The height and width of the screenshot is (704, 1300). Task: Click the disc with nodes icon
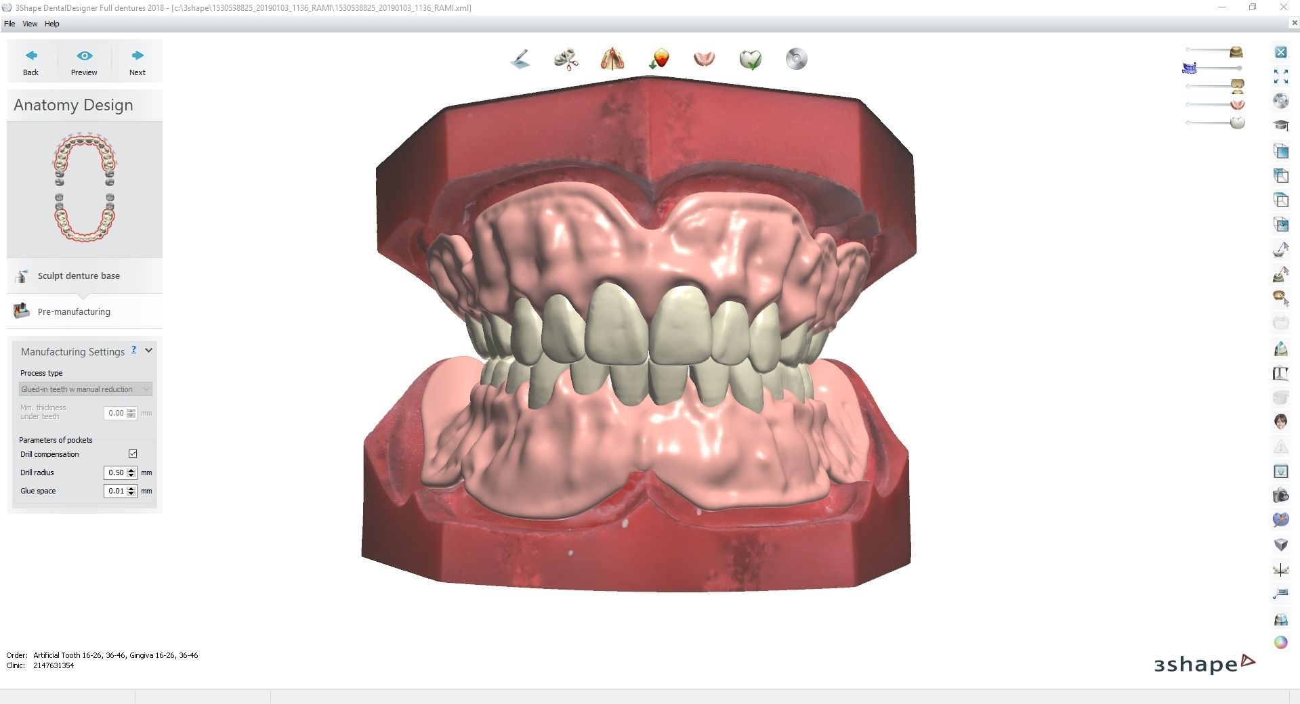(1281, 101)
